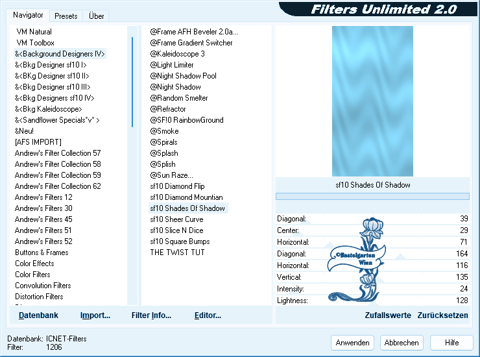Open Hilfe help button
Screen dimensions: 480x357
pyautogui.click(x=451, y=343)
